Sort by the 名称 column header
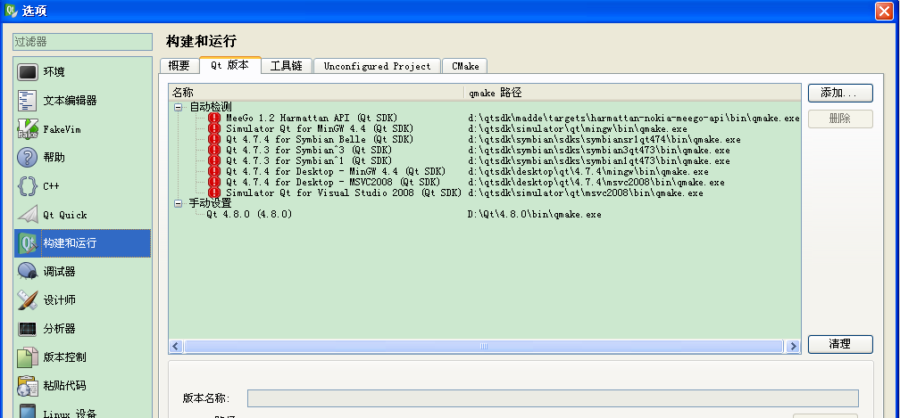The width and height of the screenshot is (900, 418). pos(316,93)
